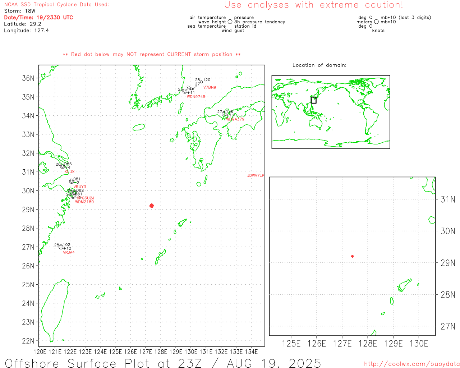Click the 'NOAA SSD Tropical Cyclone Data Used:' heading
The image size is (460, 368).
[x=56, y=4]
